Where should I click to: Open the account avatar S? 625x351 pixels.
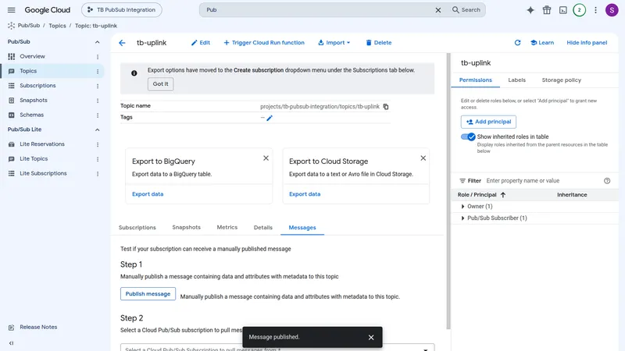(612, 10)
